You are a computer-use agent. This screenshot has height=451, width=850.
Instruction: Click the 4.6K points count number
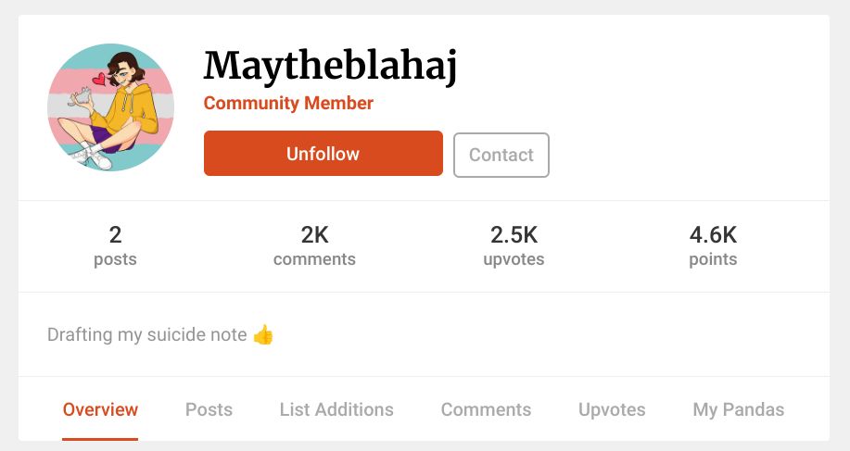pos(713,235)
